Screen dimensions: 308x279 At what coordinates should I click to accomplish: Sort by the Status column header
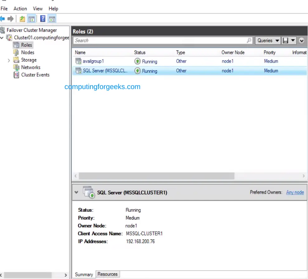[140, 52]
